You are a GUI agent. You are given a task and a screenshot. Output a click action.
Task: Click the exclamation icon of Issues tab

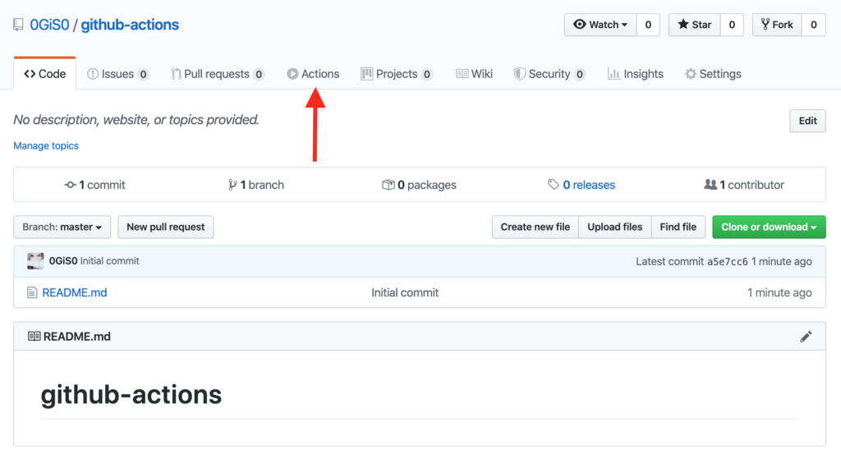click(93, 74)
